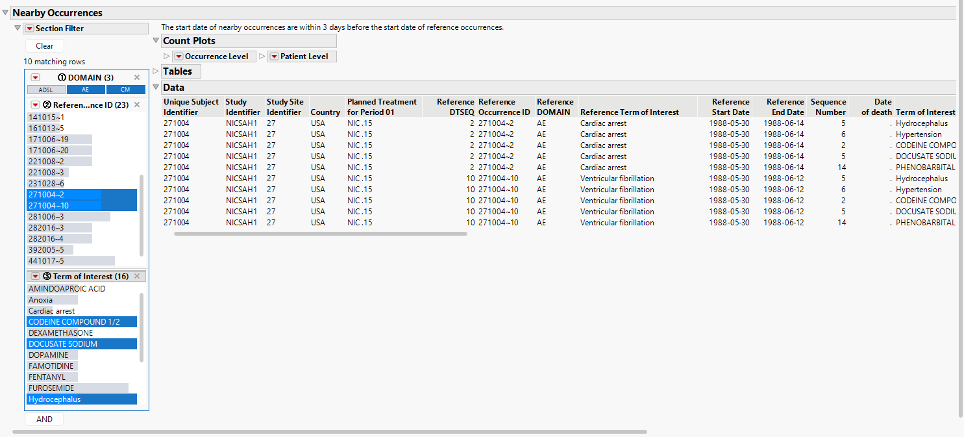964x437 pixels.
Task: Open the Patient Level red triangle menu
Action: click(274, 56)
